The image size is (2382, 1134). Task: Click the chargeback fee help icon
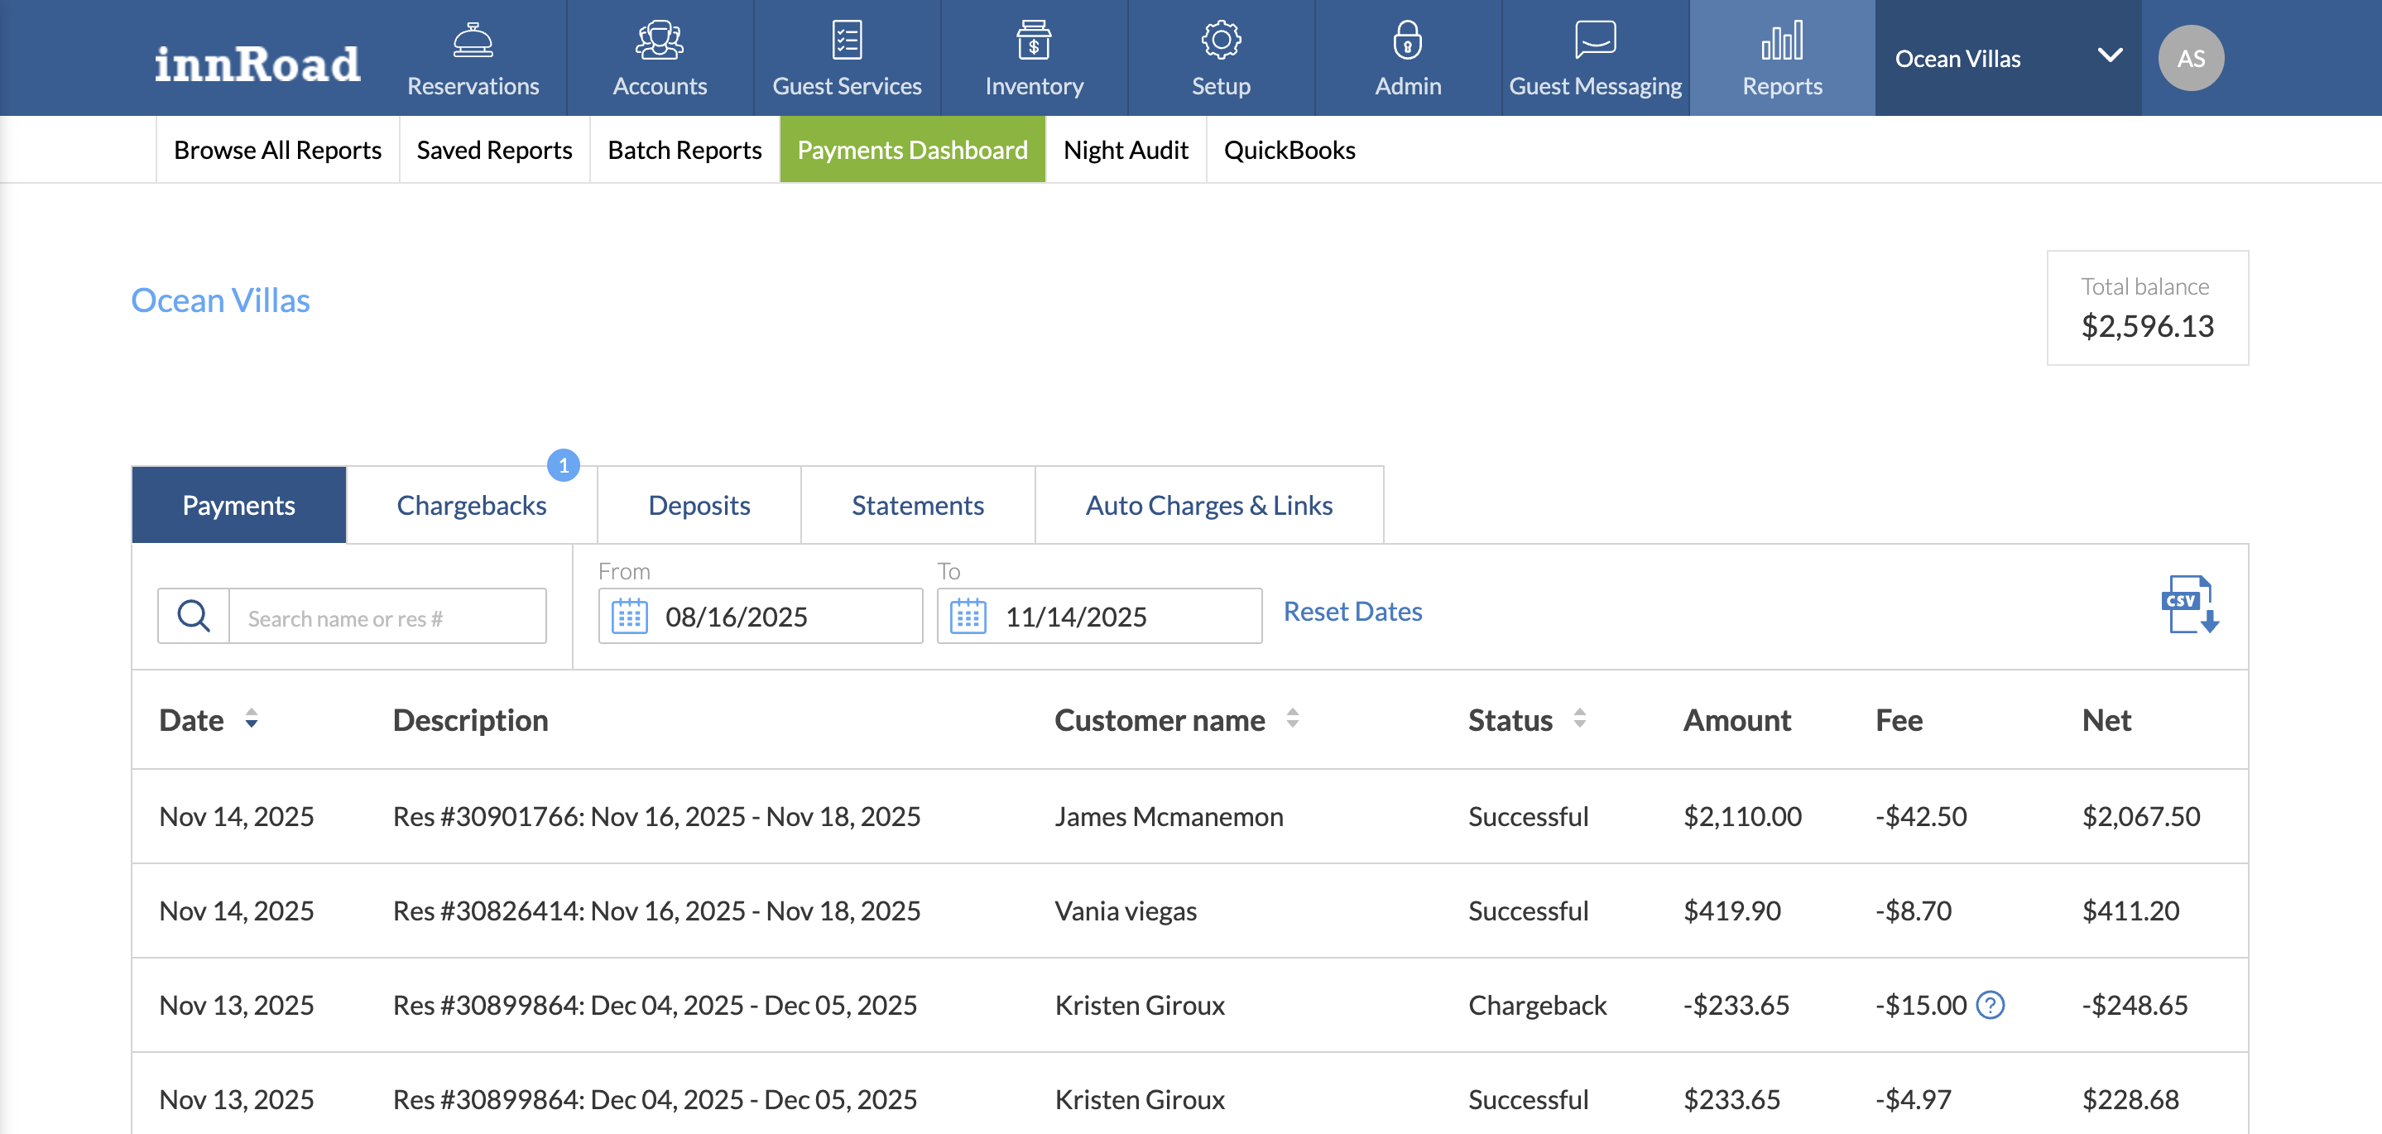coord(1990,1005)
